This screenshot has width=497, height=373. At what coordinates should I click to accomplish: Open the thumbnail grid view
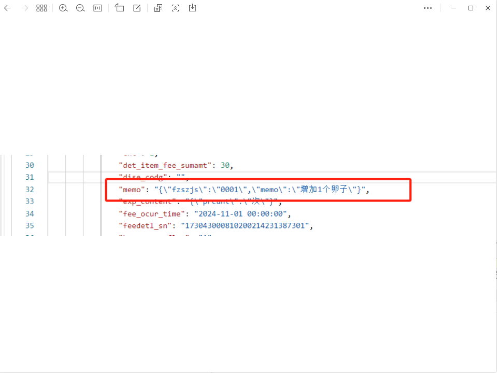[x=41, y=8]
